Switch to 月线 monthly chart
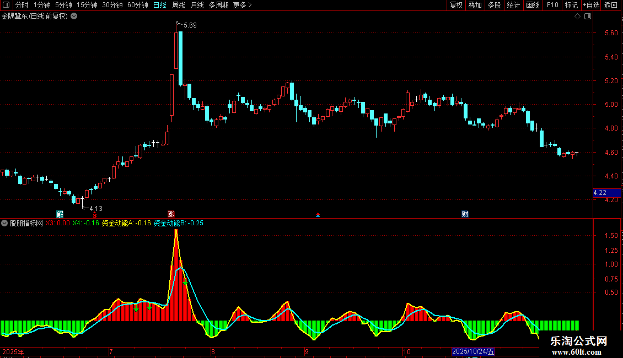This screenshot has width=623, height=358. (x=197, y=5)
